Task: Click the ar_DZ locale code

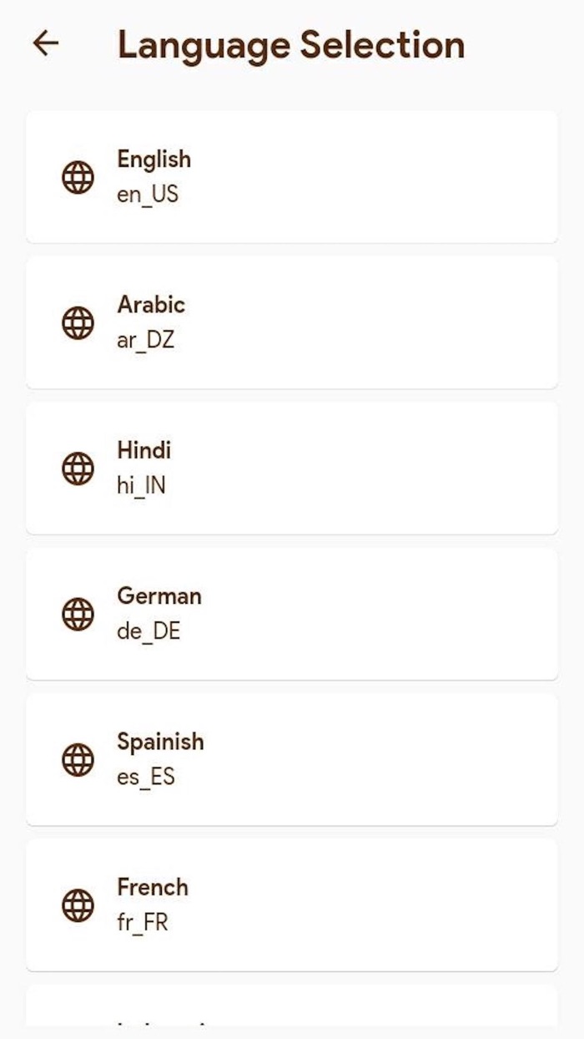Action: [x=146, y=341]
